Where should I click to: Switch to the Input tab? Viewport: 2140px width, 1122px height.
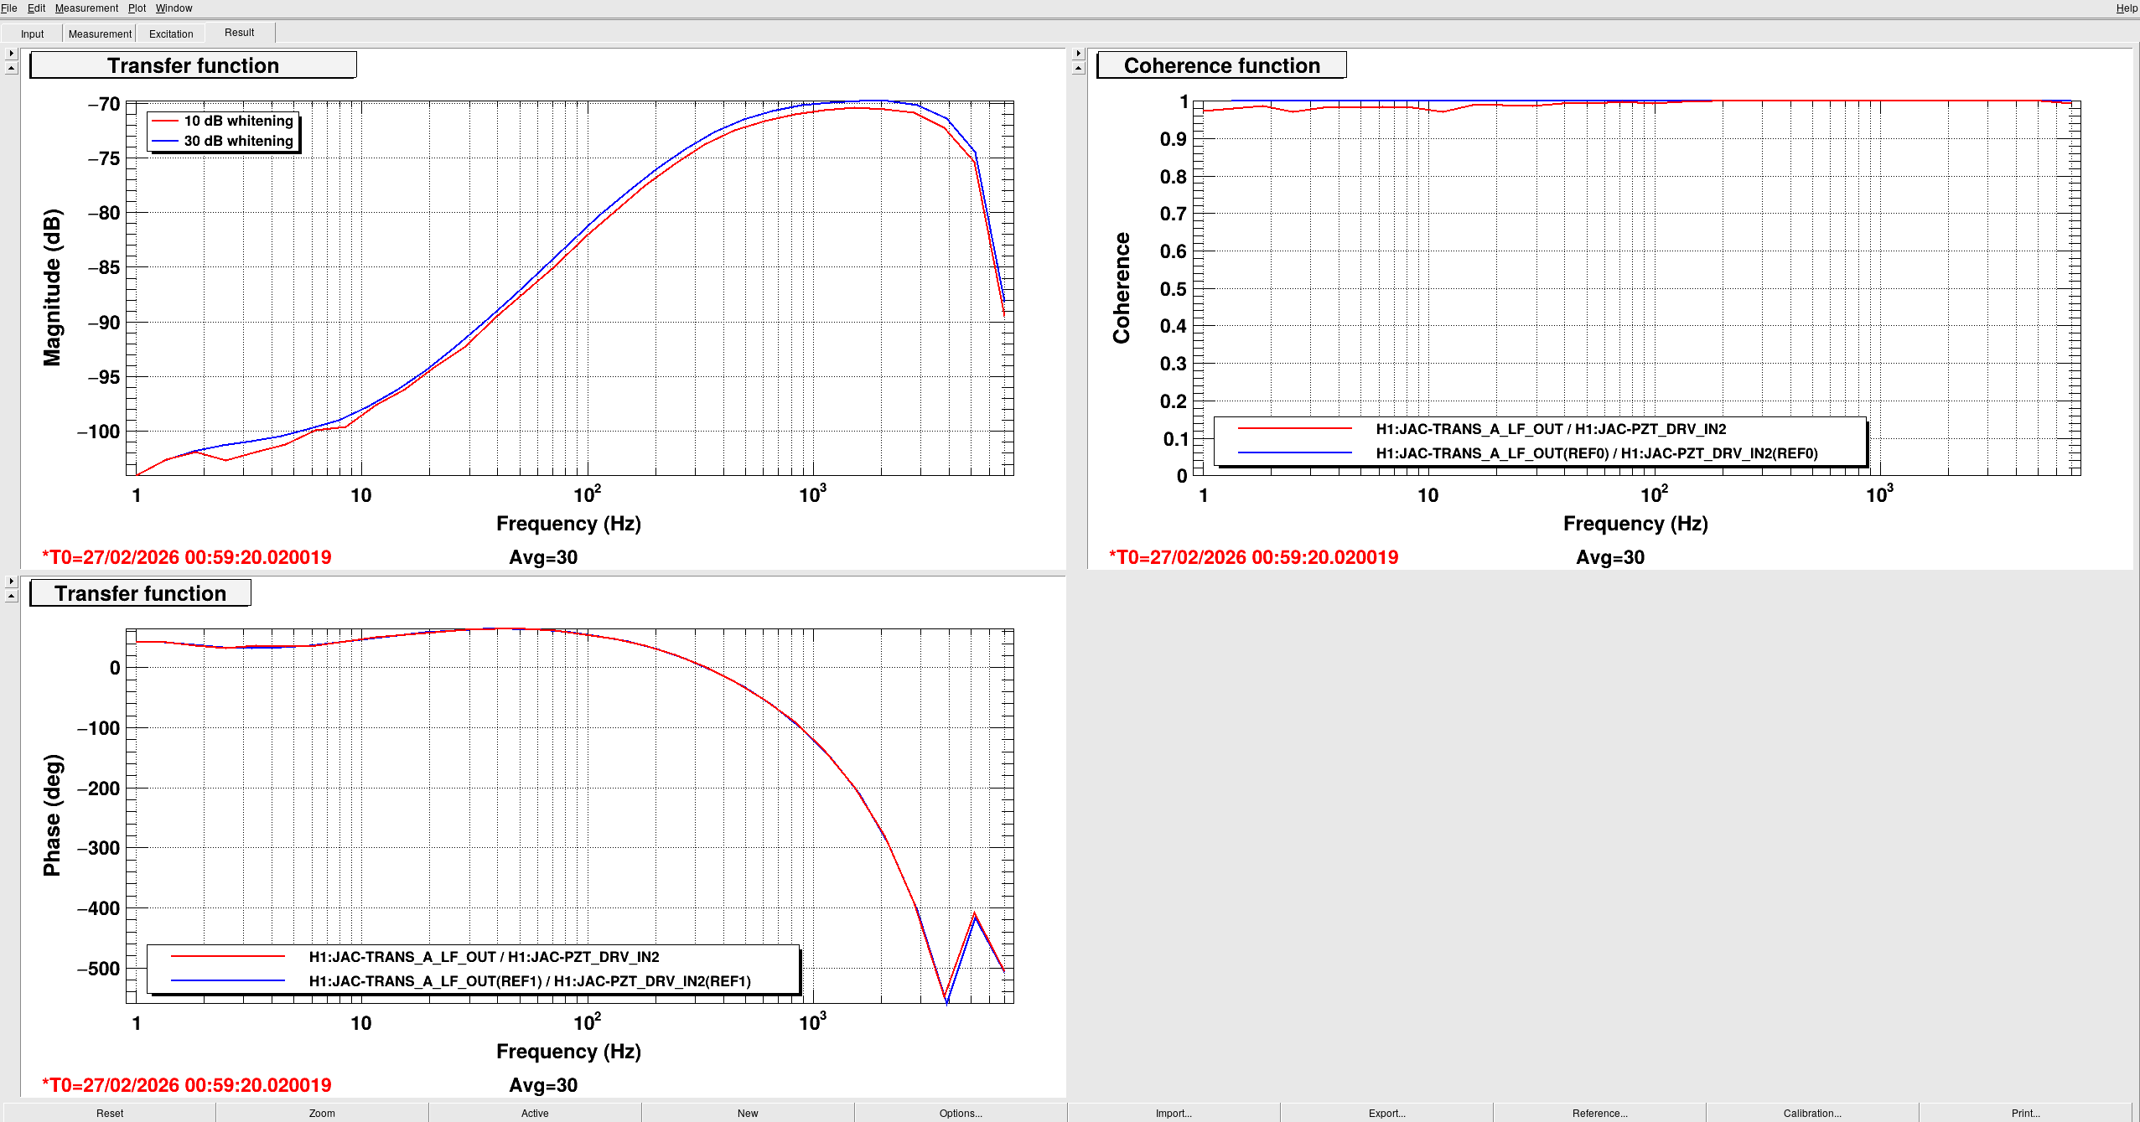click(32, 34)
